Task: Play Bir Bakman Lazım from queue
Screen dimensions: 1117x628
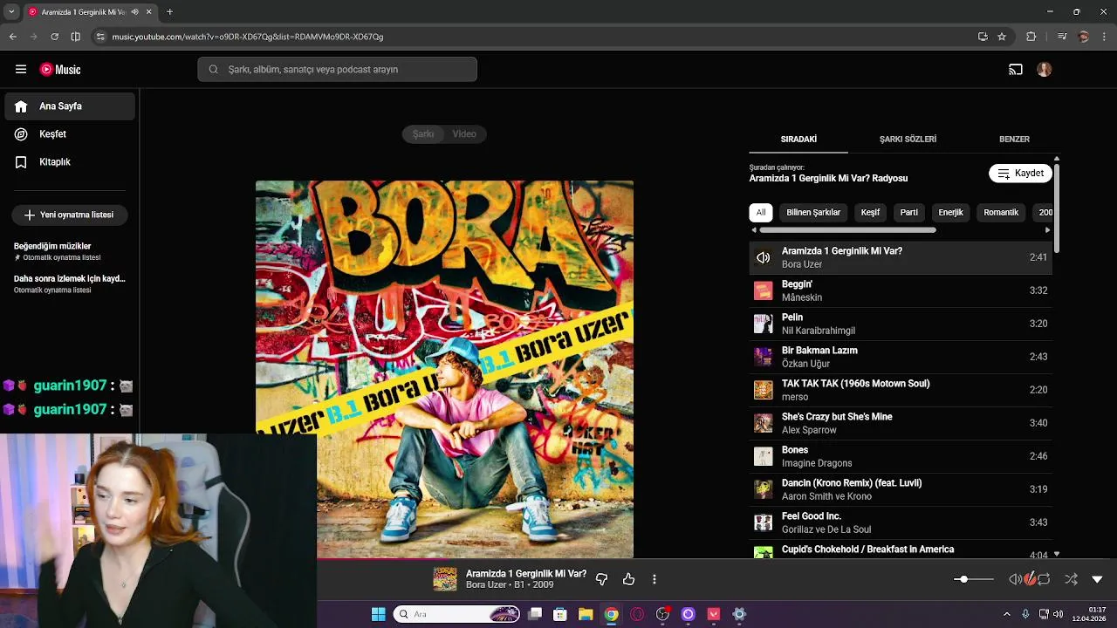Action: click(901, 357)
